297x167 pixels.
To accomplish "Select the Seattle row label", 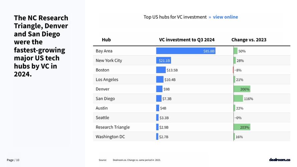I will [x=103, y=118].
